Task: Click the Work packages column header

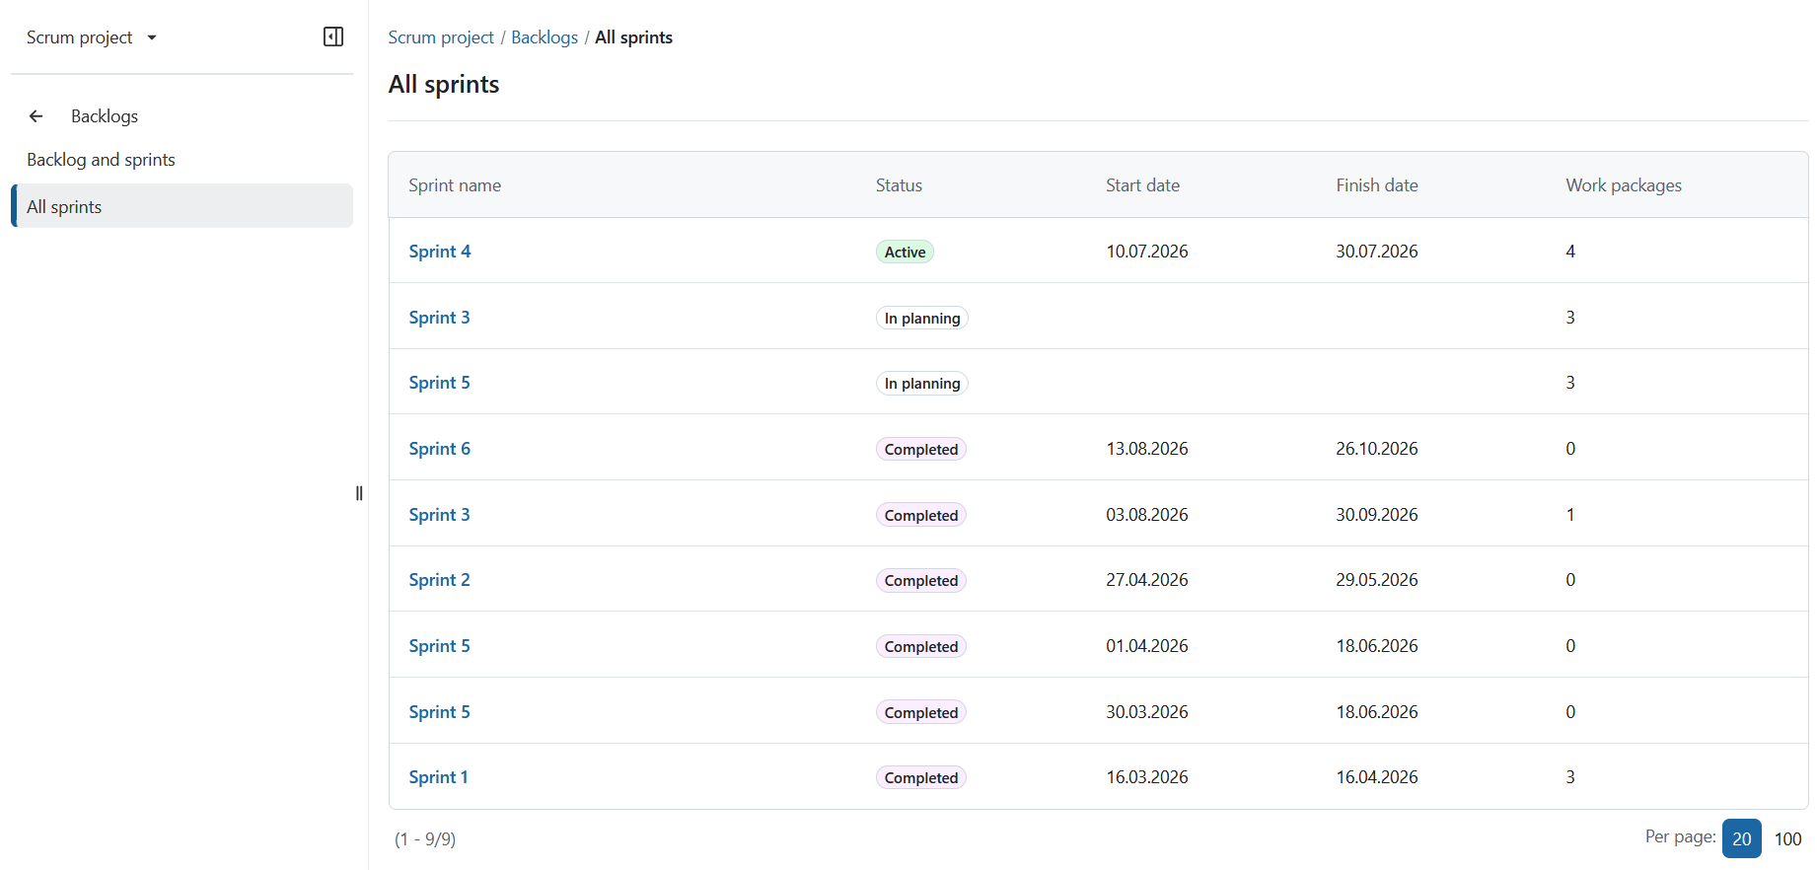Action: click(1624, 185)
